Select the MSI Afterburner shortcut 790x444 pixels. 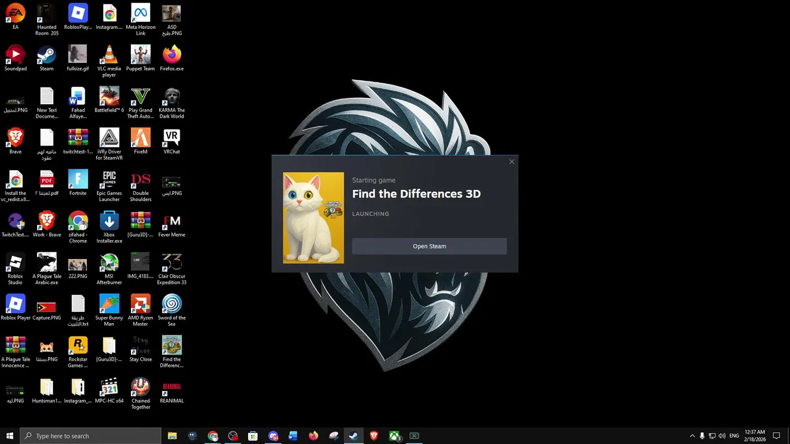[109, 269]
